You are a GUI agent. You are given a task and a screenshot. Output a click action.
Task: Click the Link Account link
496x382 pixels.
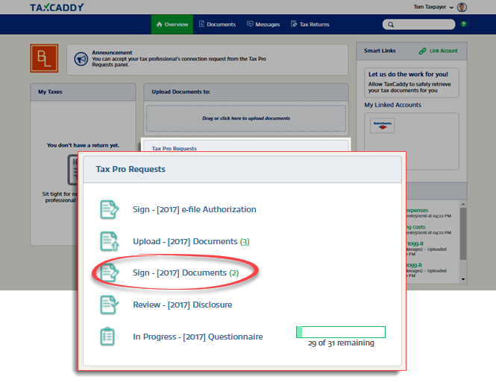point(444,51)
